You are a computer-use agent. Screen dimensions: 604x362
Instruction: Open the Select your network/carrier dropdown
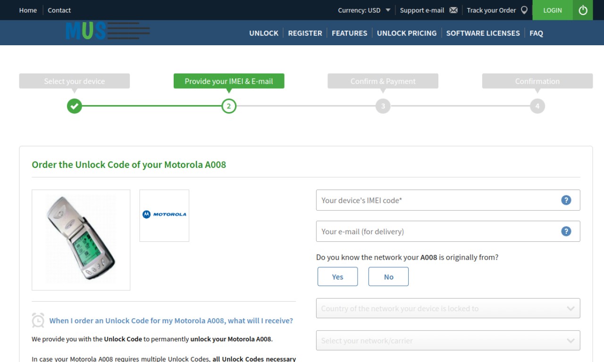pyautogui.click(x=448, y=340)
